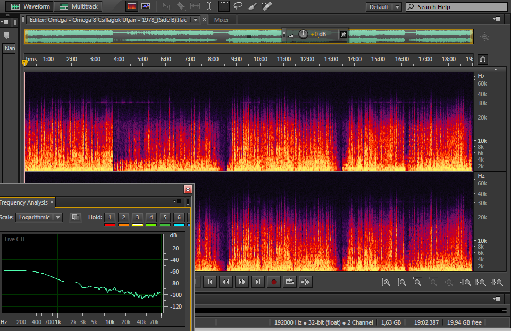The height and width of the screenshot is (331, 511).
Task: Expand the spectral display options arrow
Action: (x=496, y=69)
